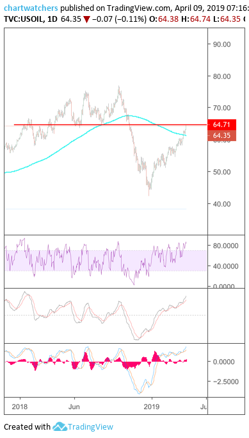Click the O:64.38 open value
Image resolution: width=249 pixels, height=438 pixels.
(x=164, y=19)
